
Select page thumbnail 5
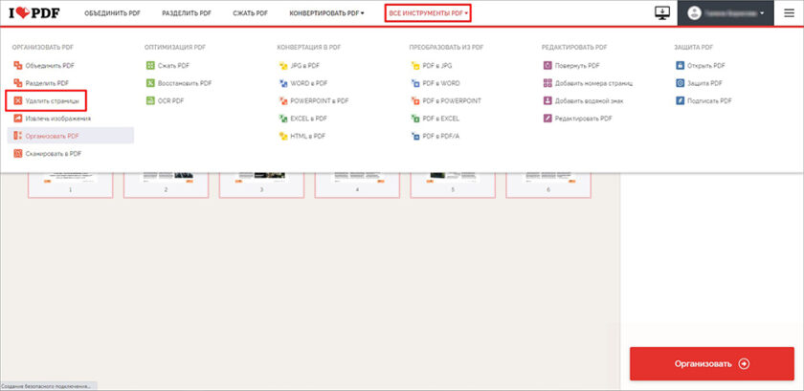point(453,185)
